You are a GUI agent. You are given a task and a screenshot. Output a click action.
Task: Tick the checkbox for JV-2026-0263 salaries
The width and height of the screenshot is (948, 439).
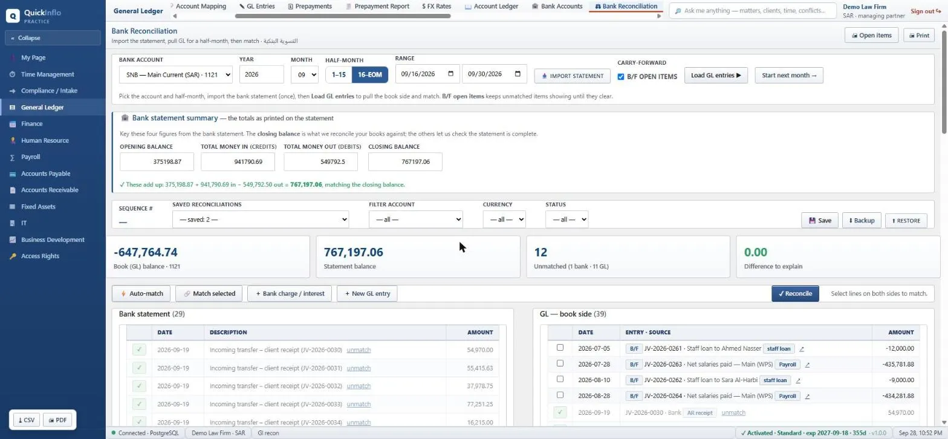pyautogui.click(x=560, y=363)
